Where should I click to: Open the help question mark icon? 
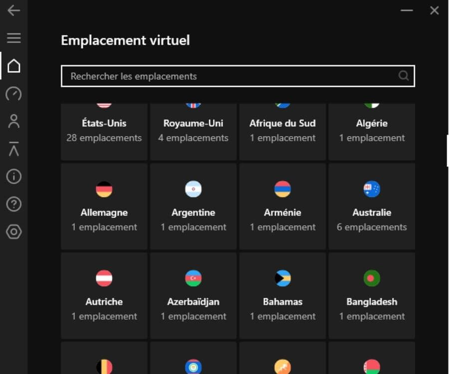click(x=14, y=204)
